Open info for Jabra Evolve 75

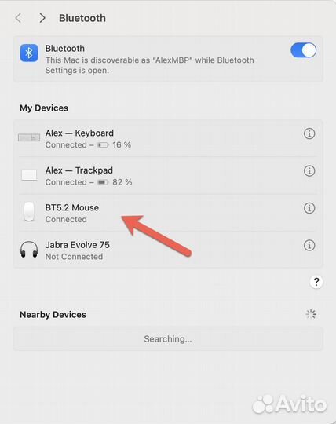click(x=309, y=245)
